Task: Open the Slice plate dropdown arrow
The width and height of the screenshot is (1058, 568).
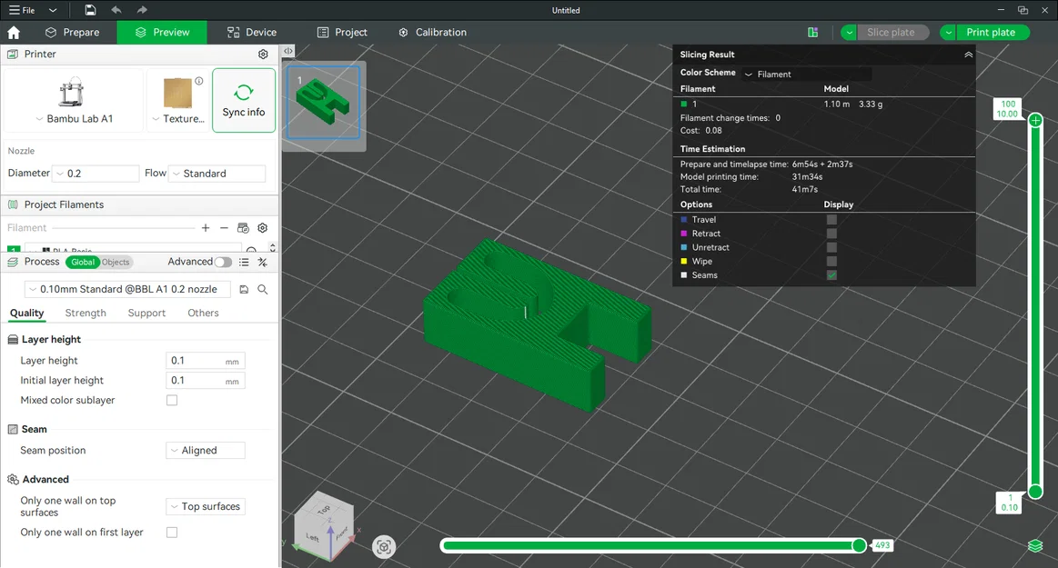Action: click(x=850, y=33)
